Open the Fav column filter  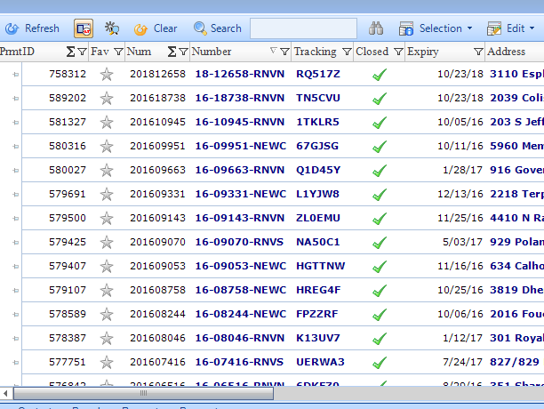[x=118, y=52]
